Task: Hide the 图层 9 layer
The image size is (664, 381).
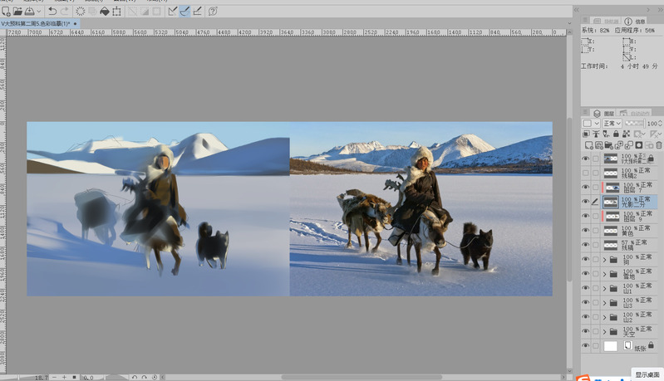Action: (x=586, y=216)
